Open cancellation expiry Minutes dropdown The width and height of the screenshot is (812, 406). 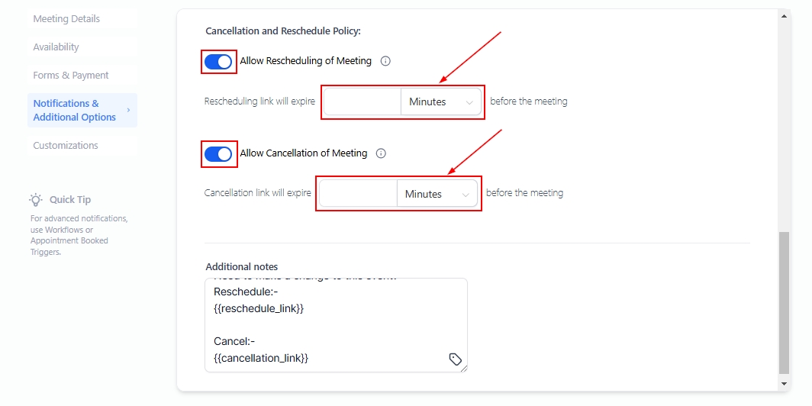click(x=437, y=195)
